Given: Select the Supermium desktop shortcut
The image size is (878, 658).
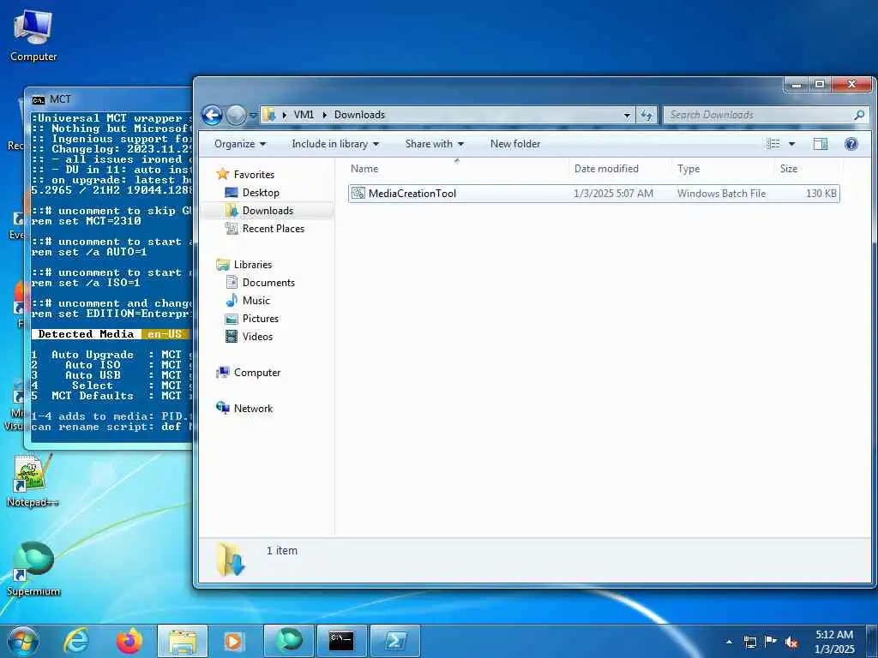Looking at the screenshot, I should (x=33, y=569).
